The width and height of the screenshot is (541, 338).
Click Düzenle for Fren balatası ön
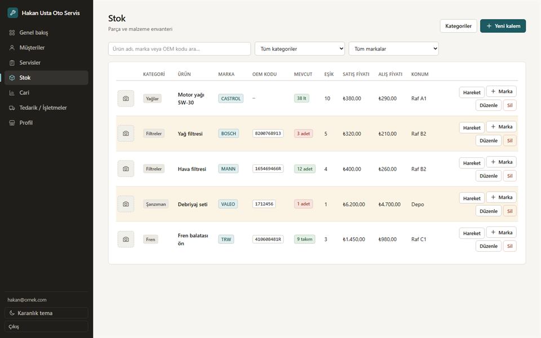point(488,246)
